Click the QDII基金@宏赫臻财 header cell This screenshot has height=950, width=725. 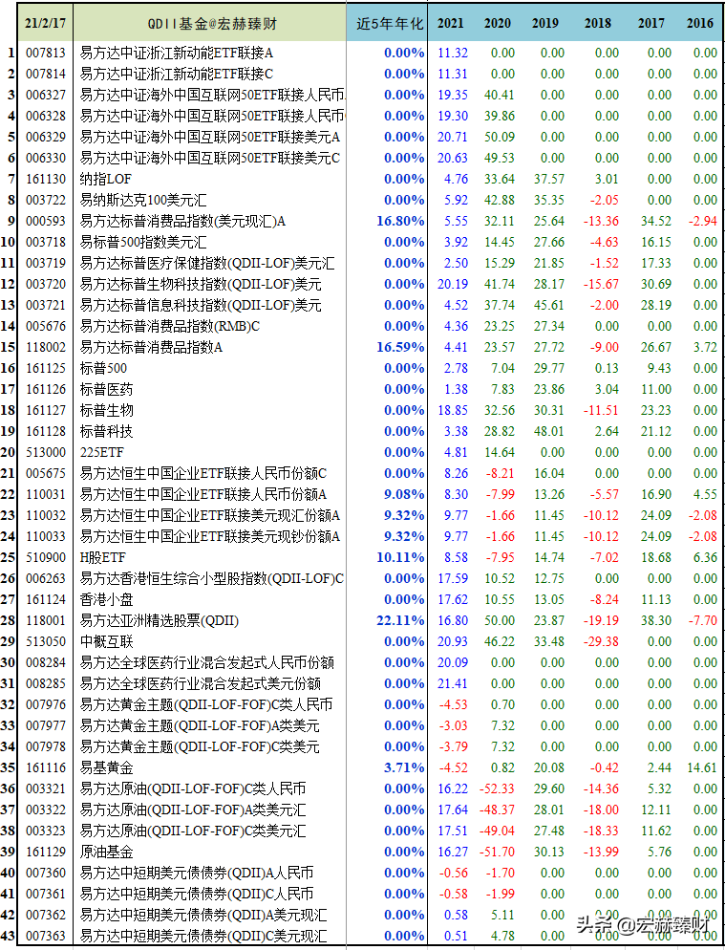coord(210,23)
